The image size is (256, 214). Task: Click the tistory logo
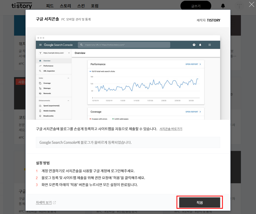[x=22, y=6]
